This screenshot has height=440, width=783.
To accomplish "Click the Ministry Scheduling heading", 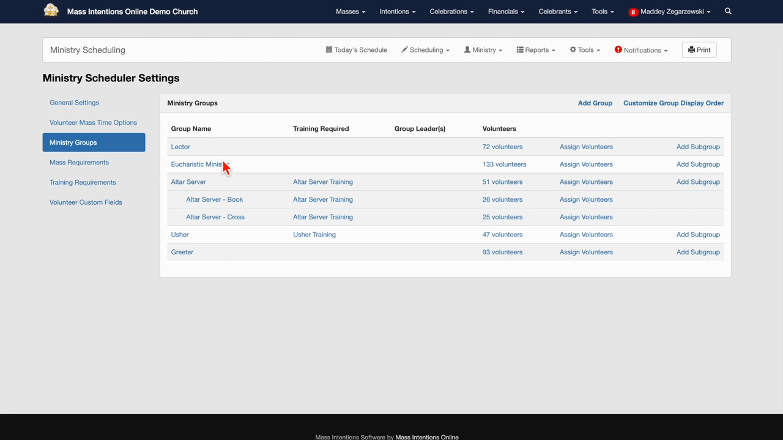I will 87,50.
